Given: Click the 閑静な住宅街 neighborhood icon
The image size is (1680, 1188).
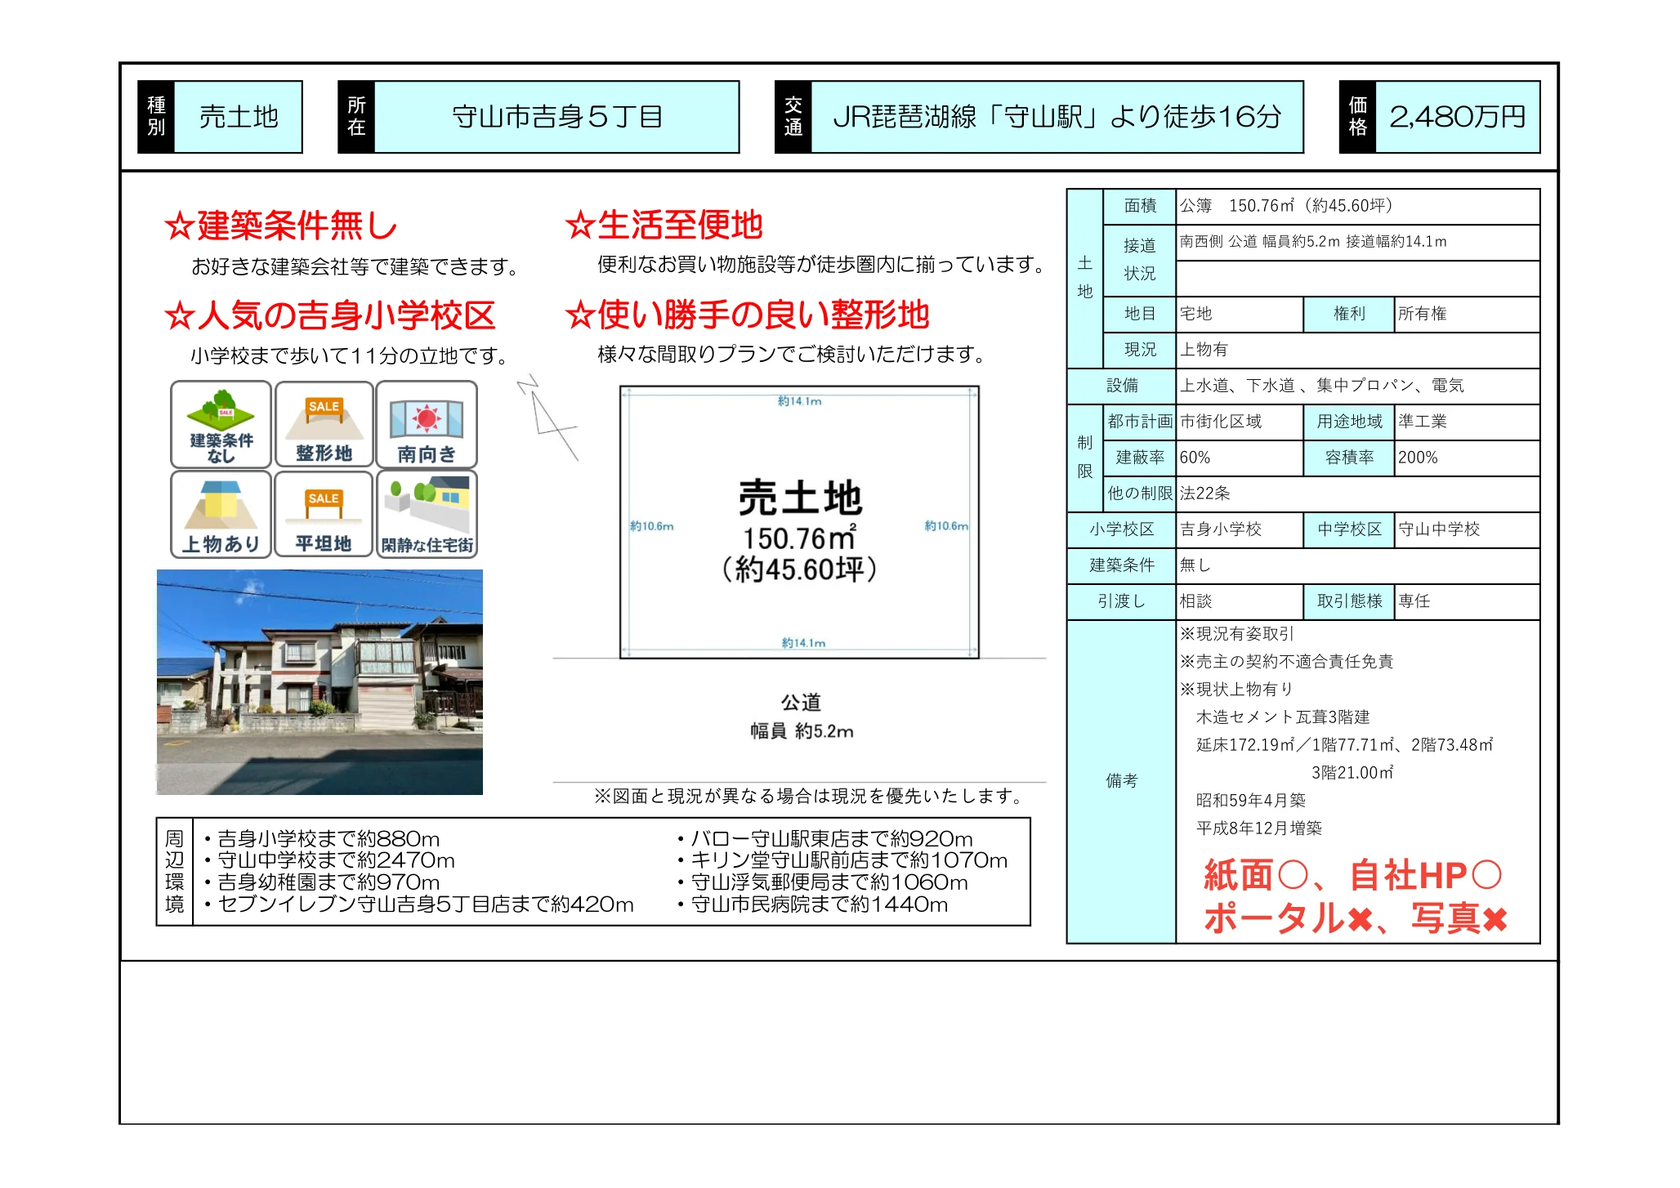Looking at the screenshot, I should pyautogui.click(x=426, y=515).
